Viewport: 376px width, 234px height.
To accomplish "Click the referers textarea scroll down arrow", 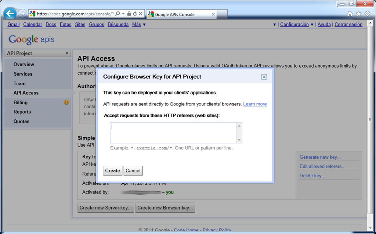I will pyautogui.click(x=239, y=140).
